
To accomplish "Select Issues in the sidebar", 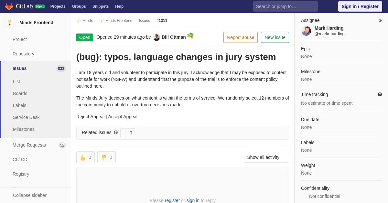I will (20, 68).
